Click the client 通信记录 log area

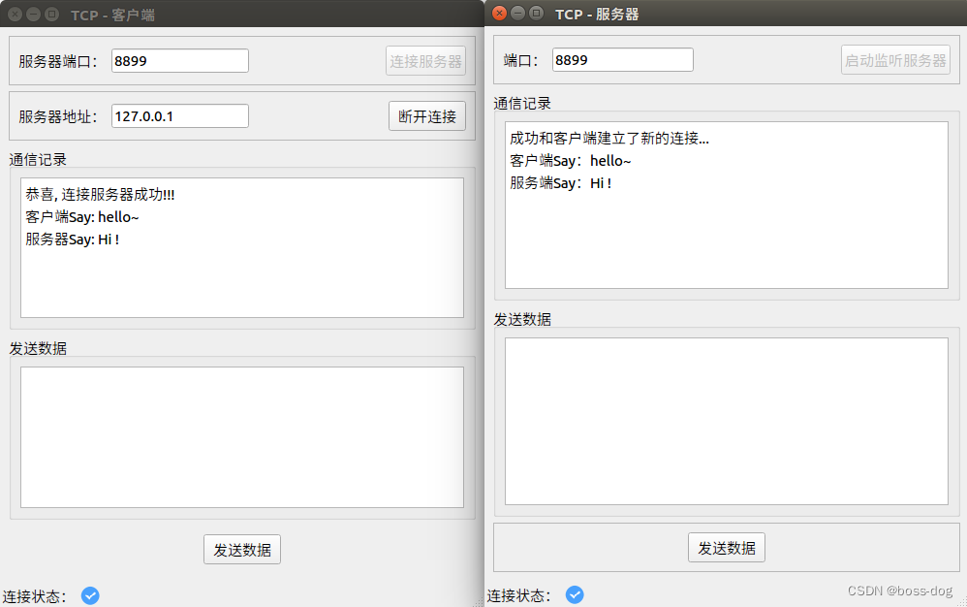(x=242, y=248)
